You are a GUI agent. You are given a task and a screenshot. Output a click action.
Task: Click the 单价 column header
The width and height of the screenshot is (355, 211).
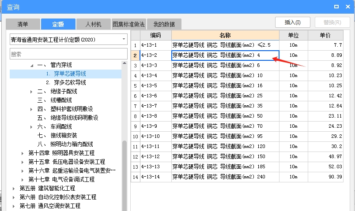[325, 35]
